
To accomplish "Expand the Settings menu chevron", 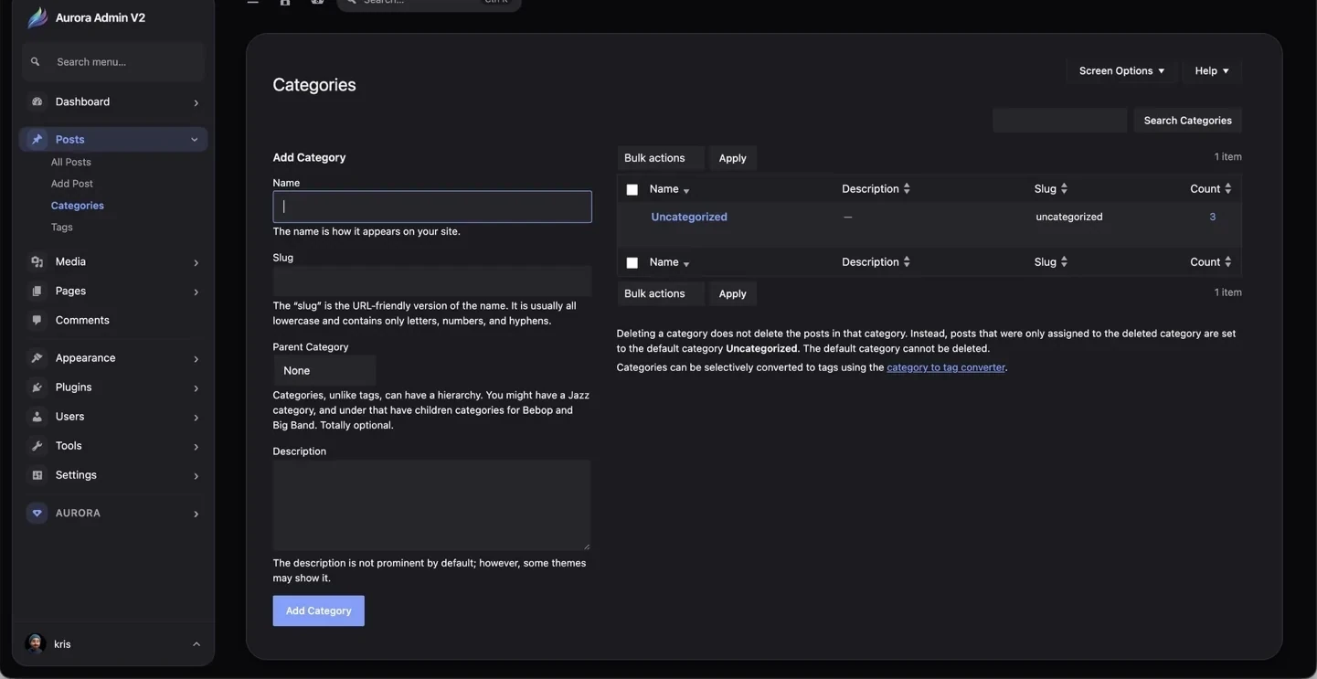I will point(196,475).
